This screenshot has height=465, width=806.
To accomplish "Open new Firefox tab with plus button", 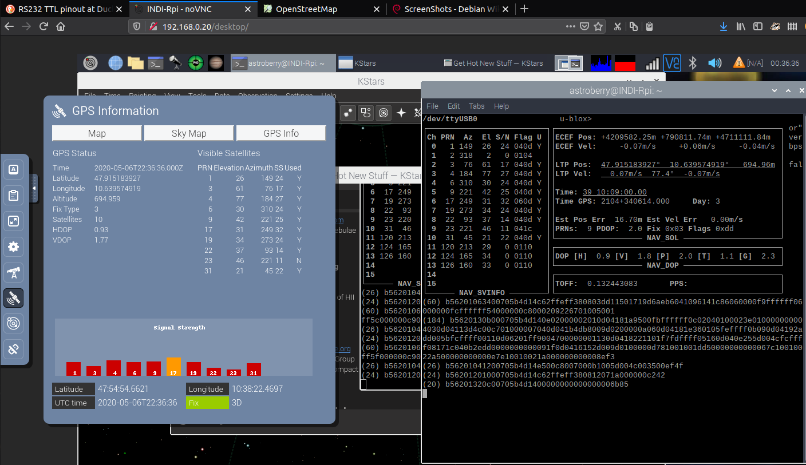I will pos(524,9).
